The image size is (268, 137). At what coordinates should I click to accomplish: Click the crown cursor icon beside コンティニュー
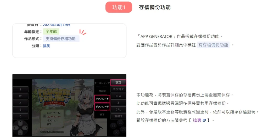[44, 116]
